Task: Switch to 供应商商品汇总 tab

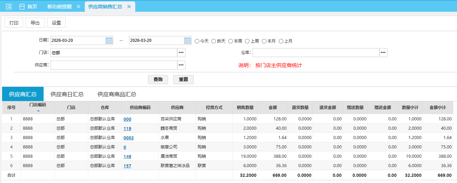Action: (117, 94)
